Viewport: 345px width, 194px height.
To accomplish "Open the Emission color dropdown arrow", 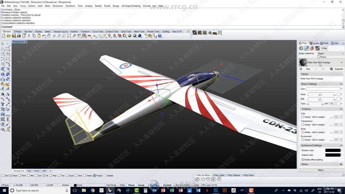I will click(x=341, y=150).
